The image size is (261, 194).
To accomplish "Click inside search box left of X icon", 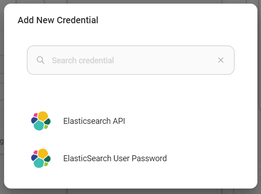I will coord(167,60).
